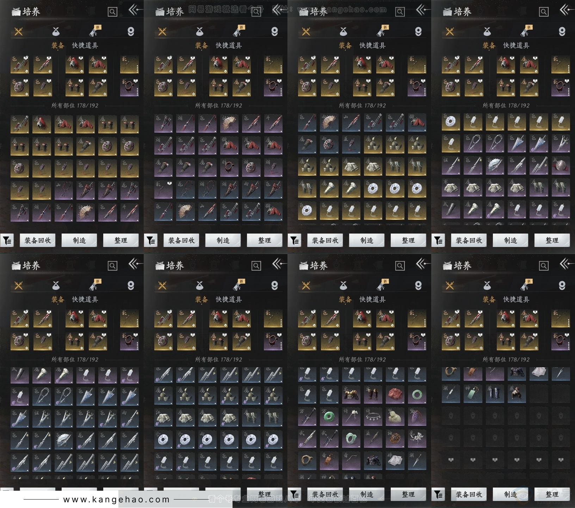The image size is (575, 508).
Task: Click 装备回收 button in third bottom-row panel
Action: (325, 494)
